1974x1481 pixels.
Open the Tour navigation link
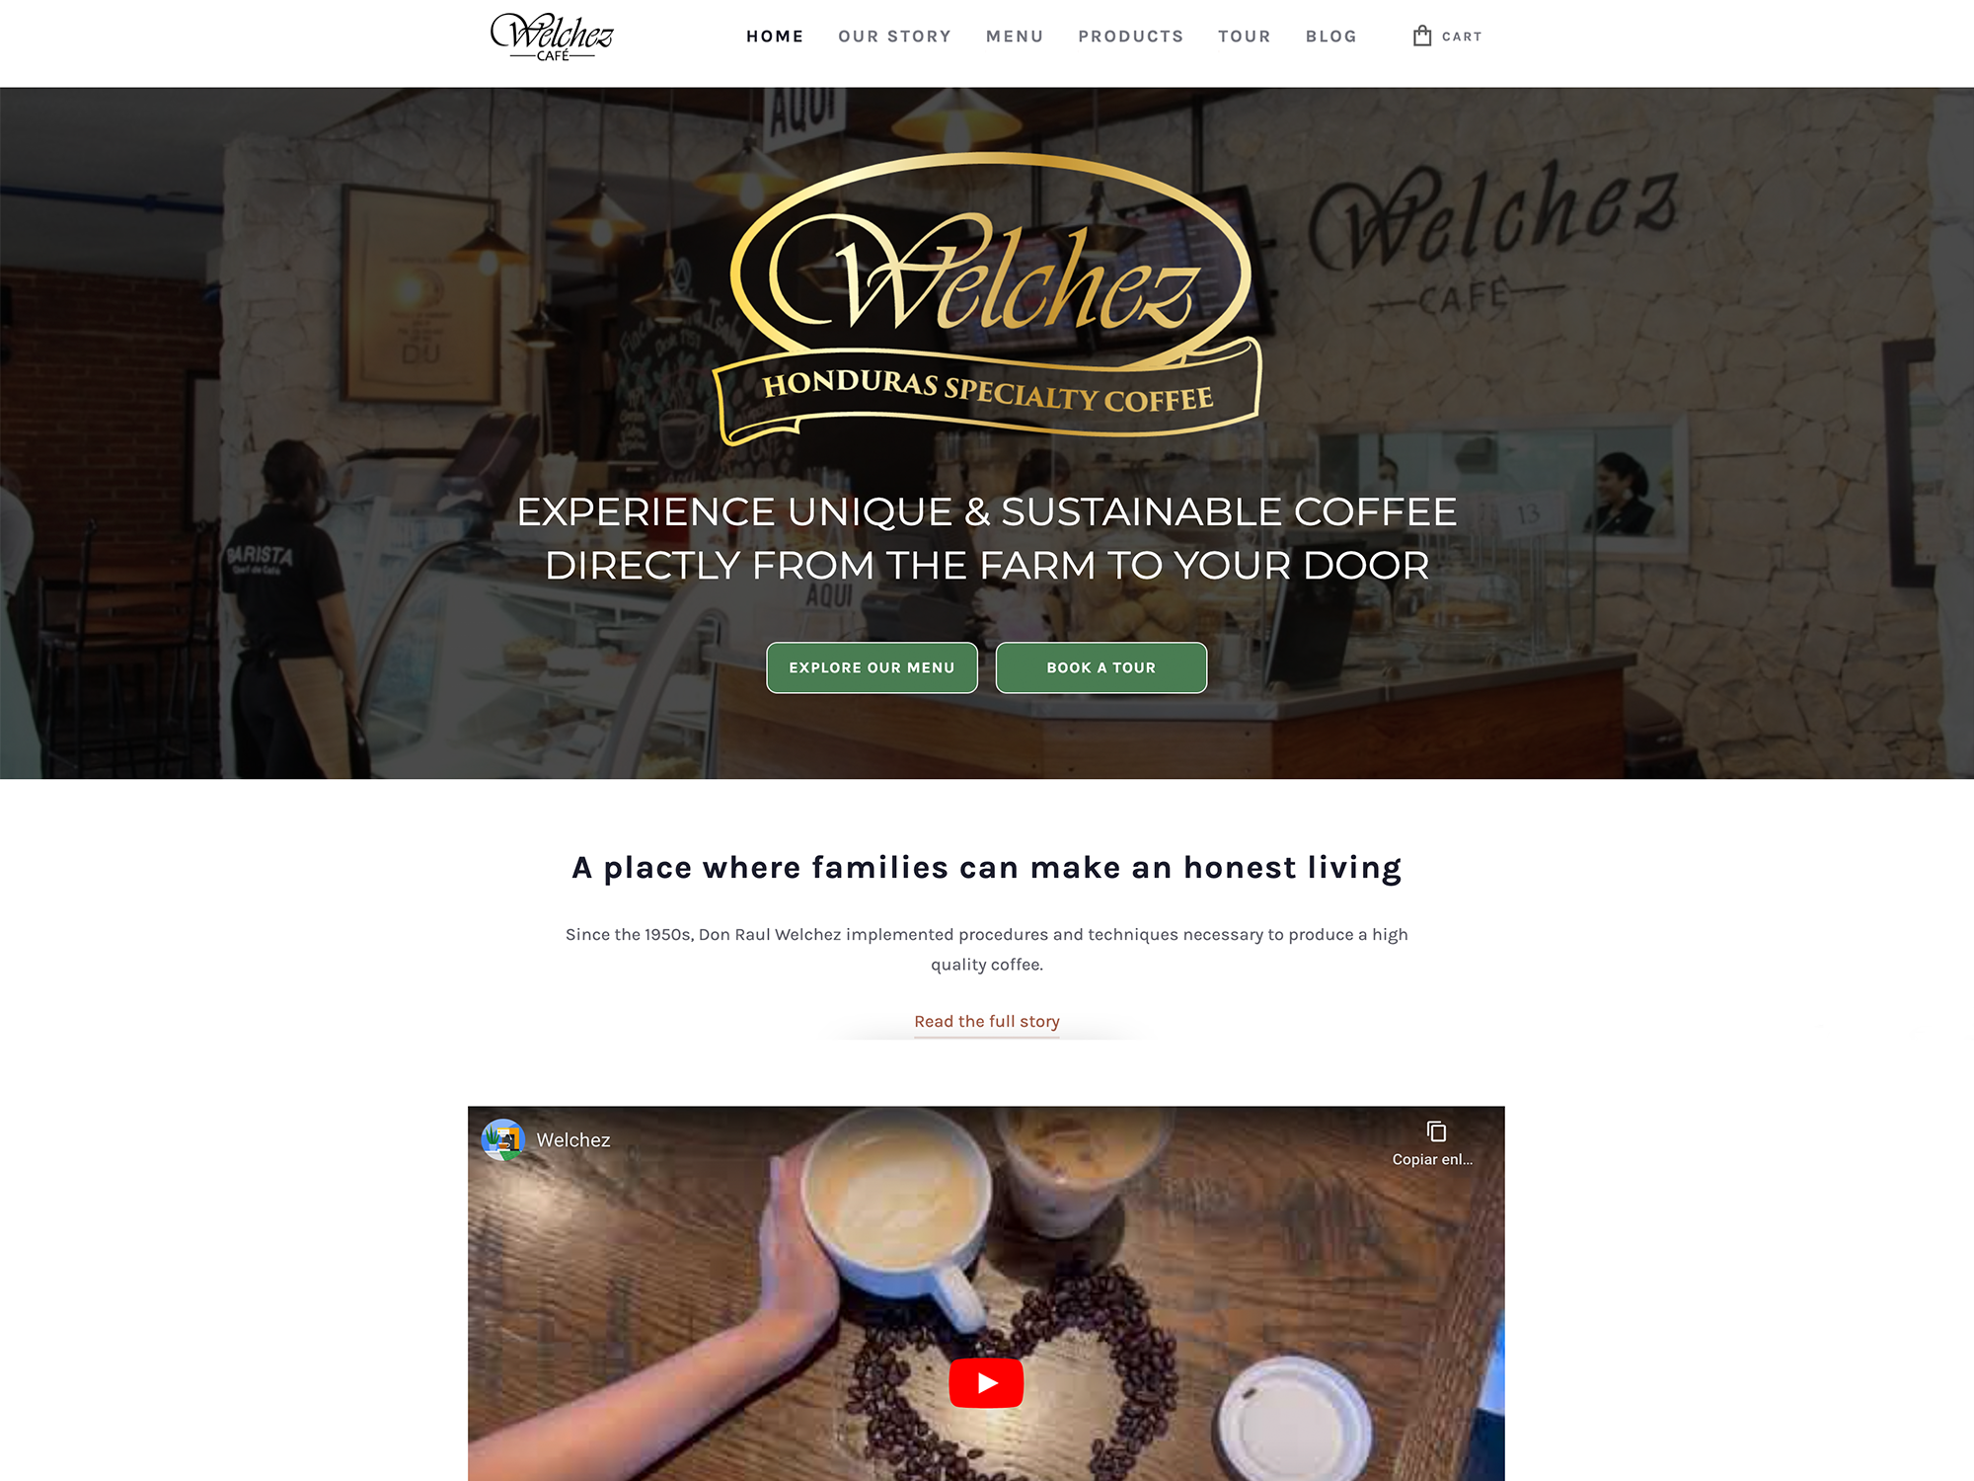(1244, 37)
